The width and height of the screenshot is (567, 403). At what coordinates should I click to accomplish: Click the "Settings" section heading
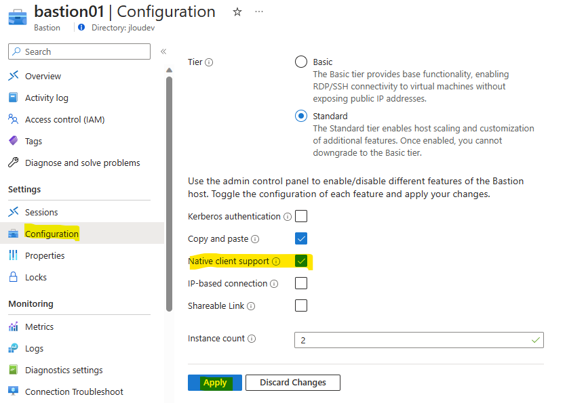[x=24, y=189]
